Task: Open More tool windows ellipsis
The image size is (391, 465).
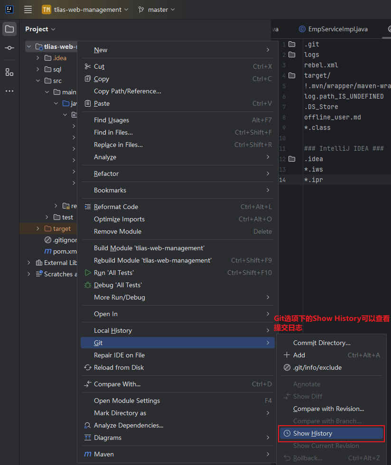Action: (9, 91)
